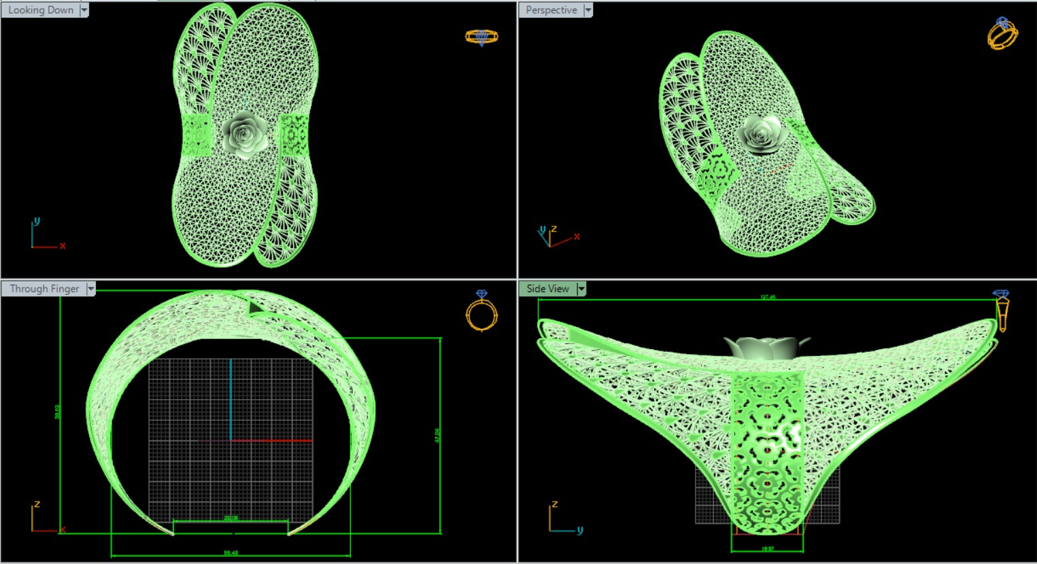Screen dimensions: 1037x564
Task: Activate the Looking Down viewport title
Action: (41, 10)
